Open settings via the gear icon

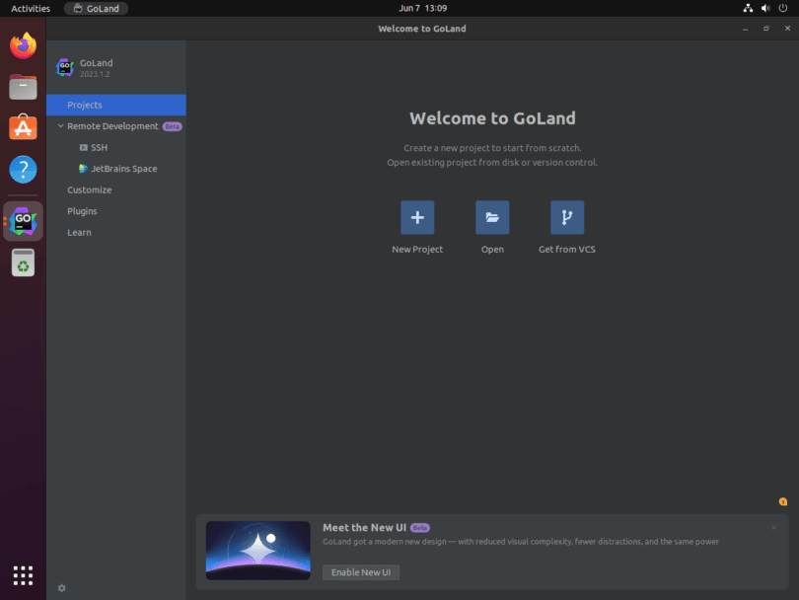(61, 587)
